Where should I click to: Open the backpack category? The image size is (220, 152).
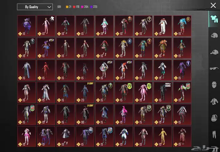[x=214, y=118]
